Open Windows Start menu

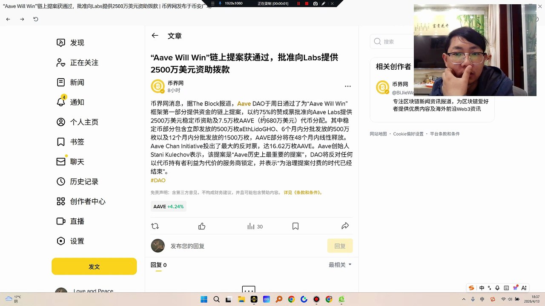point(204,300)
